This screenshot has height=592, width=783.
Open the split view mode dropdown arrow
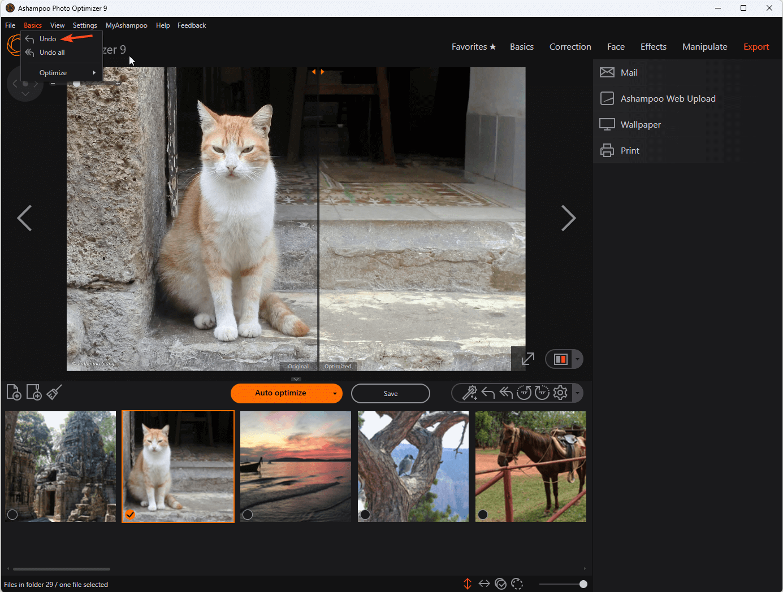pos(577,359)
